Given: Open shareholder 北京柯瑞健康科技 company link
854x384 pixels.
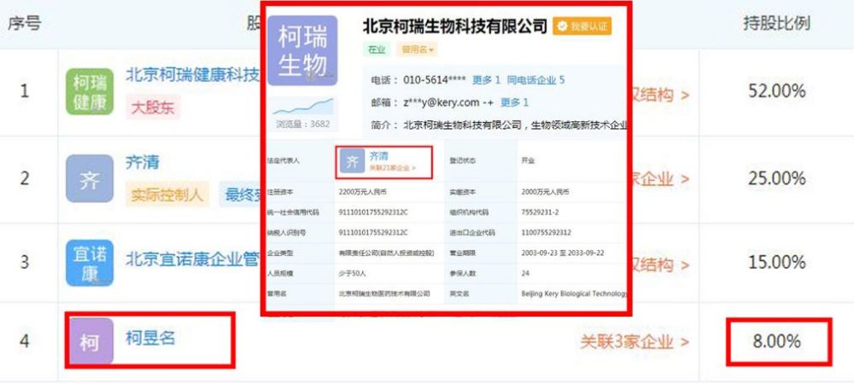Looking at the screenshot, I should [193, 75].
